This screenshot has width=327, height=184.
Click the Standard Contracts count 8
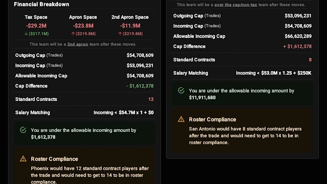(310, 60)
